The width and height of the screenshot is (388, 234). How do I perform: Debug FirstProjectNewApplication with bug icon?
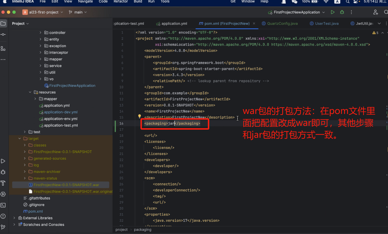pos(342,12)
